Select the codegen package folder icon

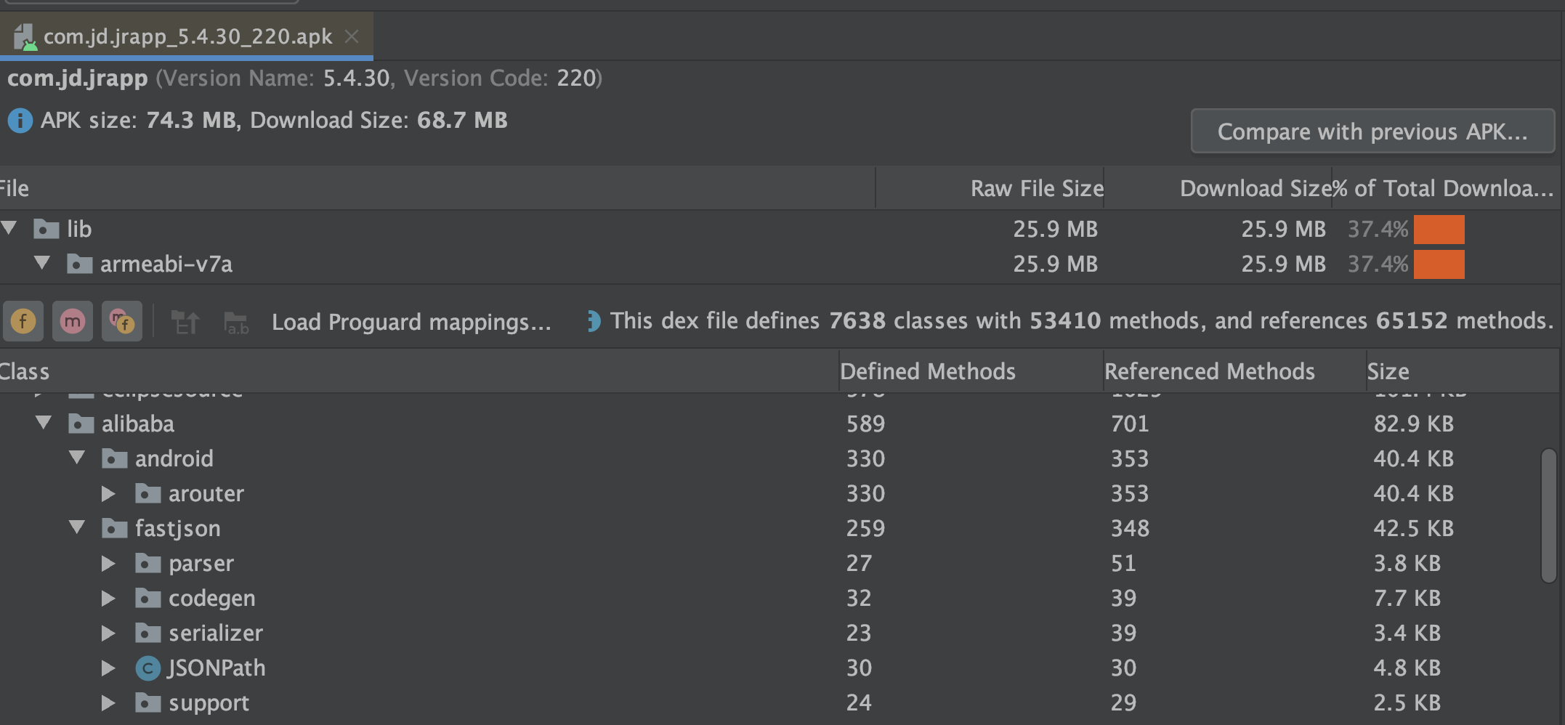(147, 598)
